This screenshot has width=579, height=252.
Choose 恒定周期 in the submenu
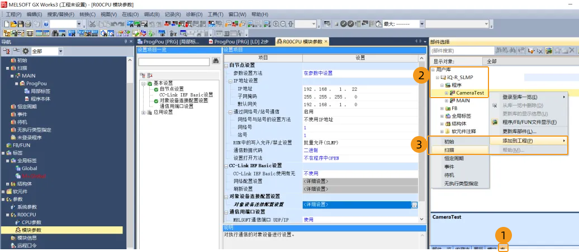[459, 158]
